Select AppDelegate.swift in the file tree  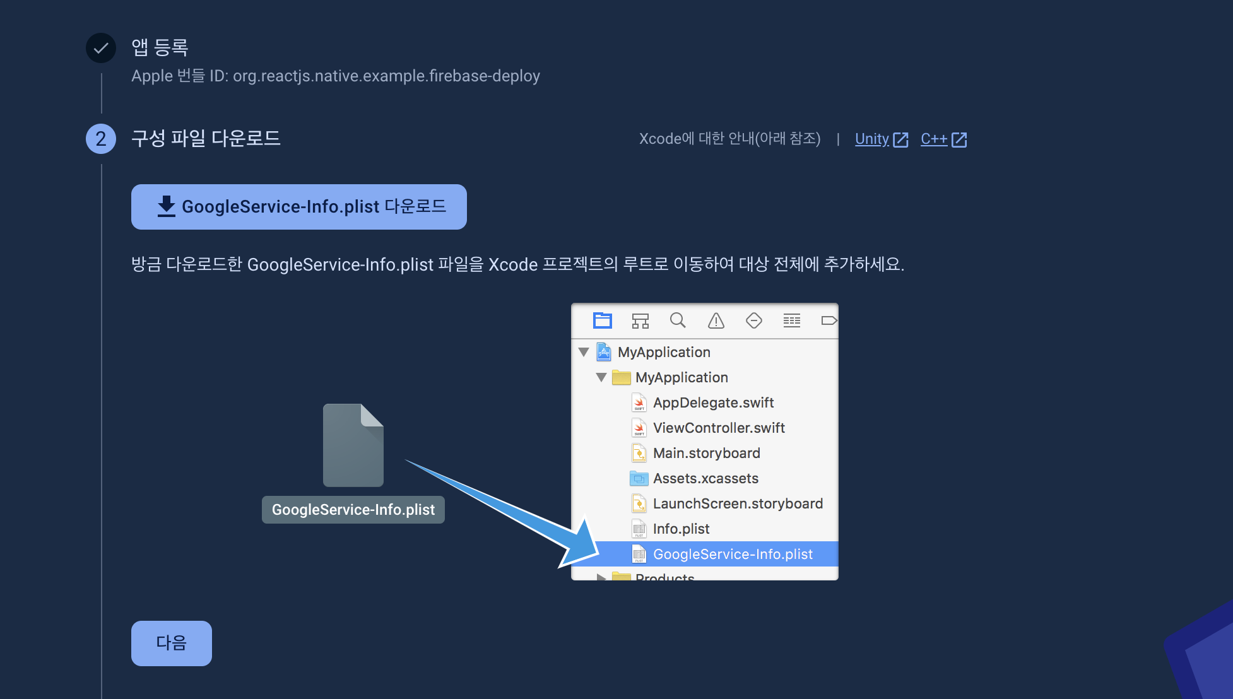pos(713,402)
